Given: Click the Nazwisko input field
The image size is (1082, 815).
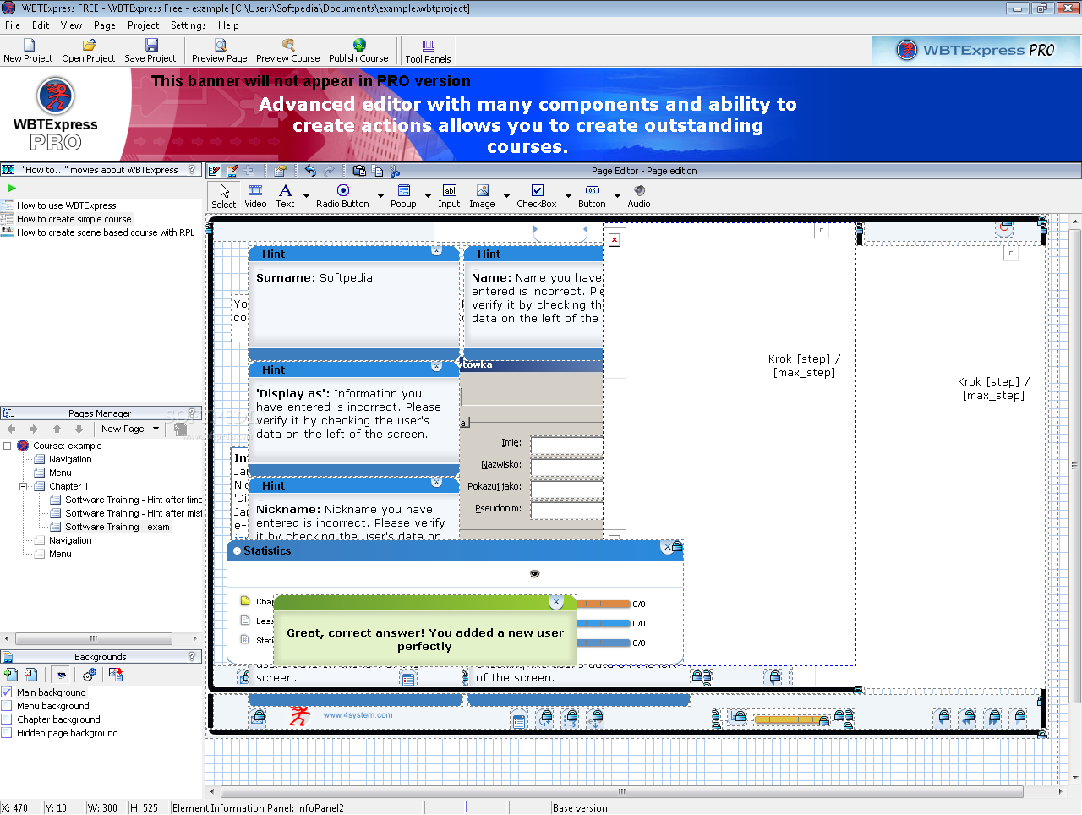Looking at the screenshot, I should 566,466.
